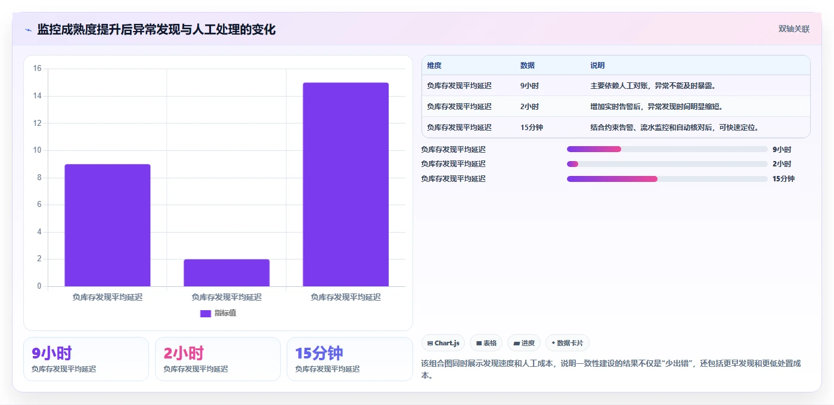Click the icon in the 表格 tag
This screenshot has height=405, width=834.
[x=479, y=343]
